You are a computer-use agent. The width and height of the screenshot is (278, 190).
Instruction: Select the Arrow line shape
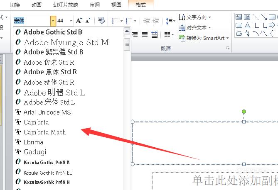pyautogui.click(x=263, y=17)
